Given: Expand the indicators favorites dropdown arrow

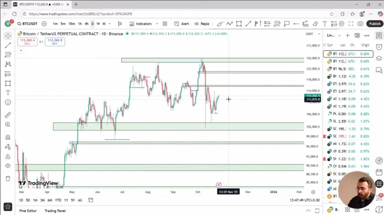Looking at the screenshot, I should (x=157, y=24).
